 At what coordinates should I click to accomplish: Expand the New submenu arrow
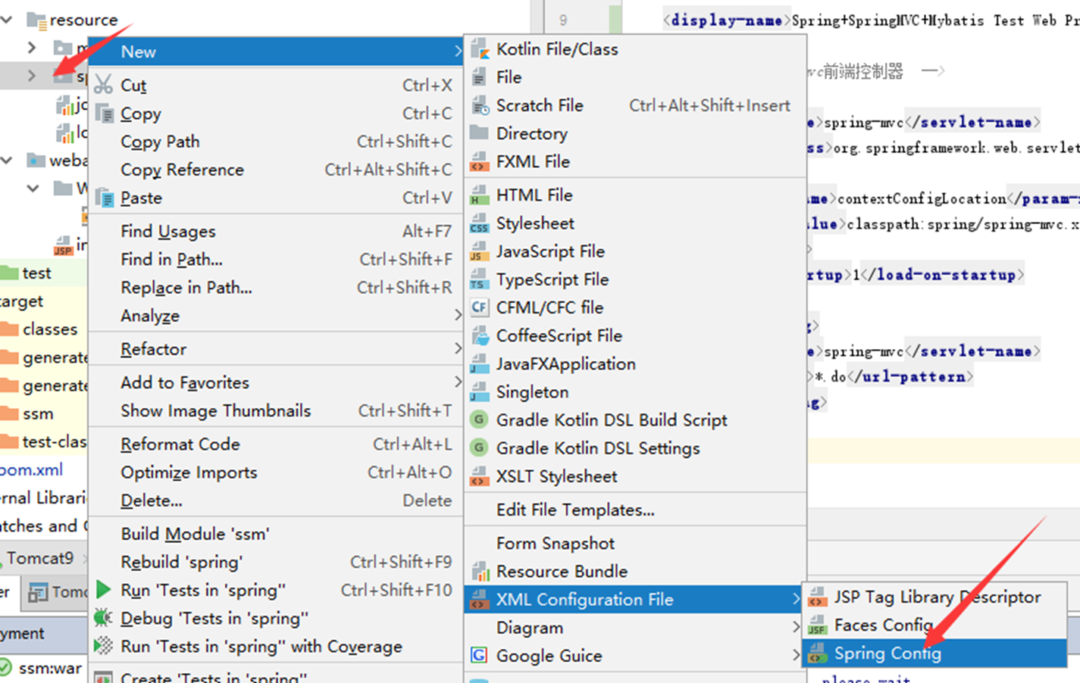pyautogui.click(x=458, y=51)
